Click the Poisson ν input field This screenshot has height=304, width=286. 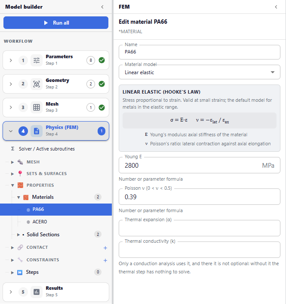[x=200, y=197]
